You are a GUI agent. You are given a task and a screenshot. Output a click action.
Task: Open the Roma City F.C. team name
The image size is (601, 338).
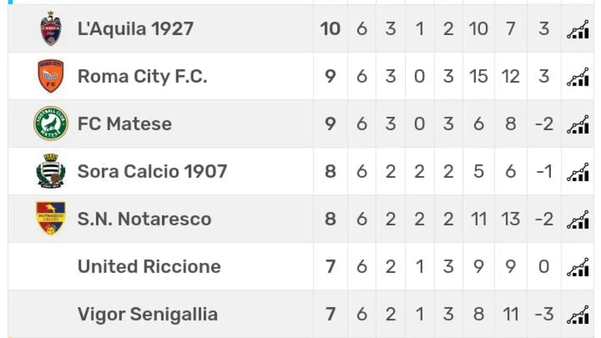(x=142, y=76)
